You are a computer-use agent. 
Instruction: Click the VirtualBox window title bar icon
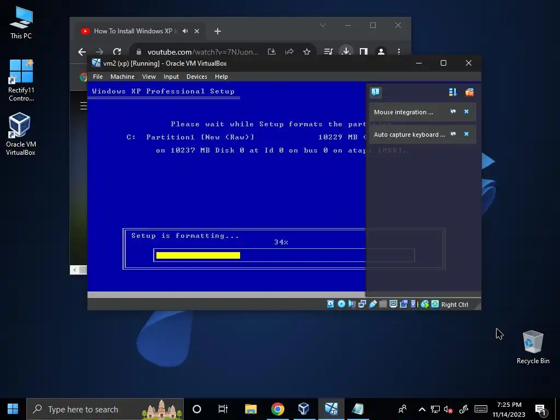point(96,63)
